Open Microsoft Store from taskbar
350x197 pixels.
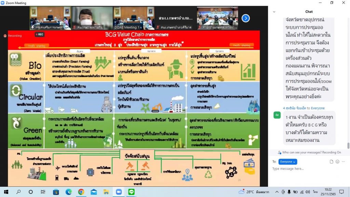[56, 192]
